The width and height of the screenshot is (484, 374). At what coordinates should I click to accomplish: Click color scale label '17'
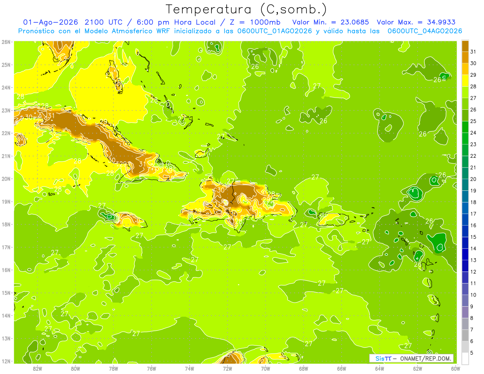click(473, 214)
